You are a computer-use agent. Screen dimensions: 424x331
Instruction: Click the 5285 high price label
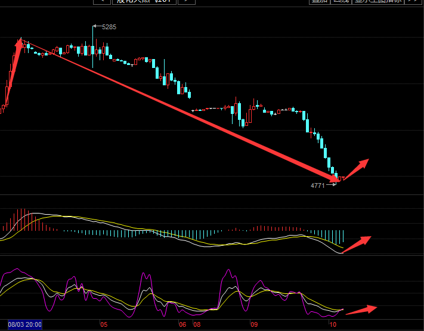[109, 27]
